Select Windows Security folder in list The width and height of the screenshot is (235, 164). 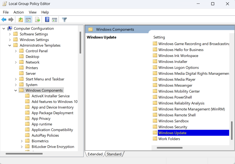[x=173, y=127]
